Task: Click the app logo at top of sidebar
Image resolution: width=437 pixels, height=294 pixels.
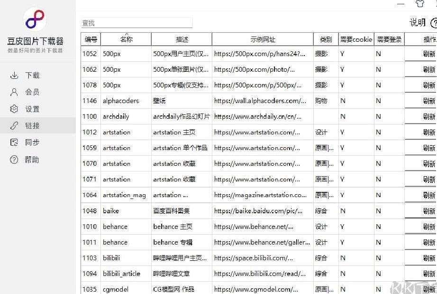Action: pyautogui.click(x=35, y=19)
